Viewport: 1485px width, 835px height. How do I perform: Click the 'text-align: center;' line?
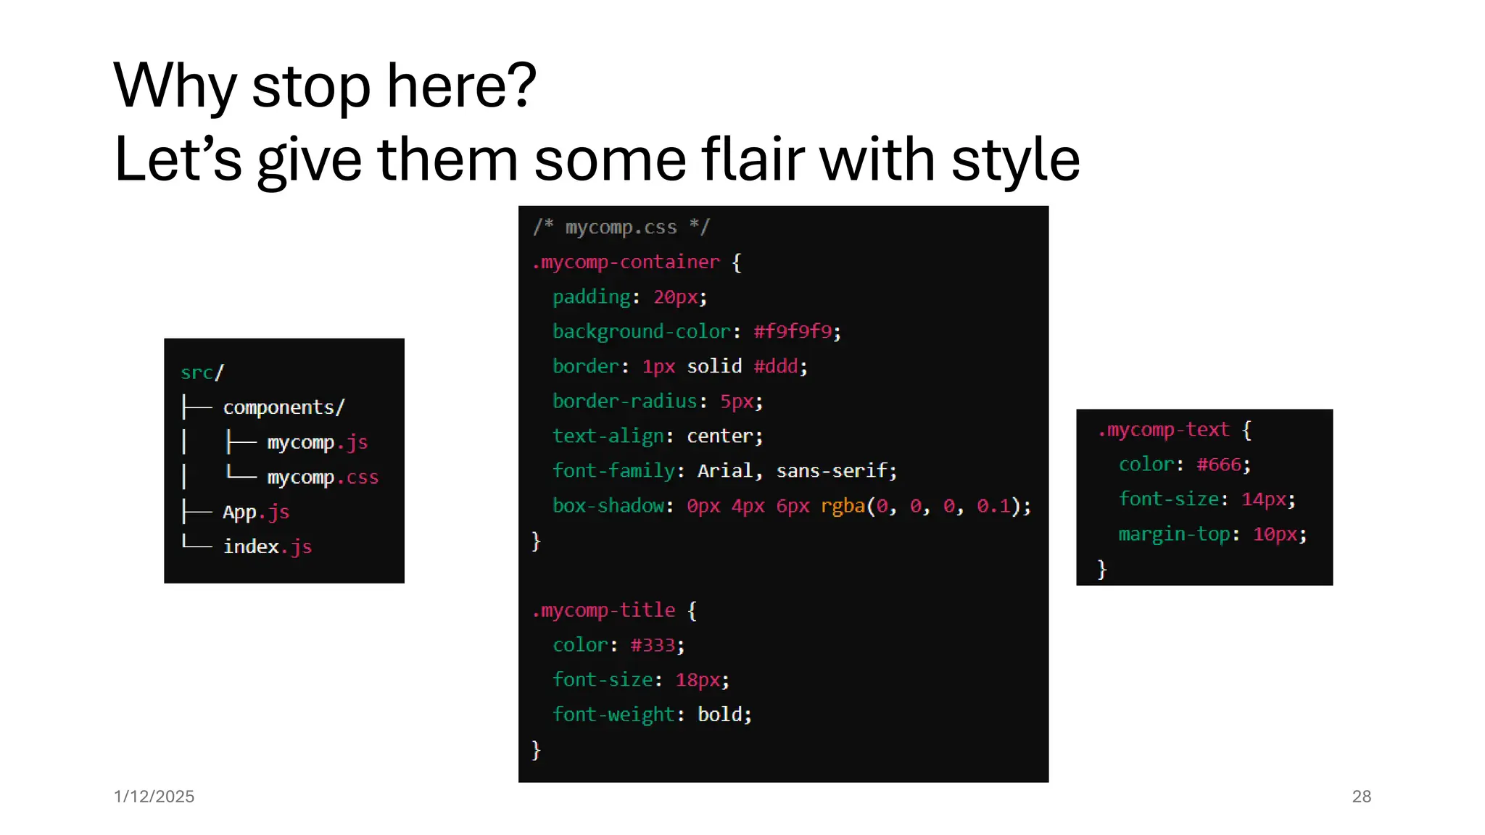click(x=658, y=436)
